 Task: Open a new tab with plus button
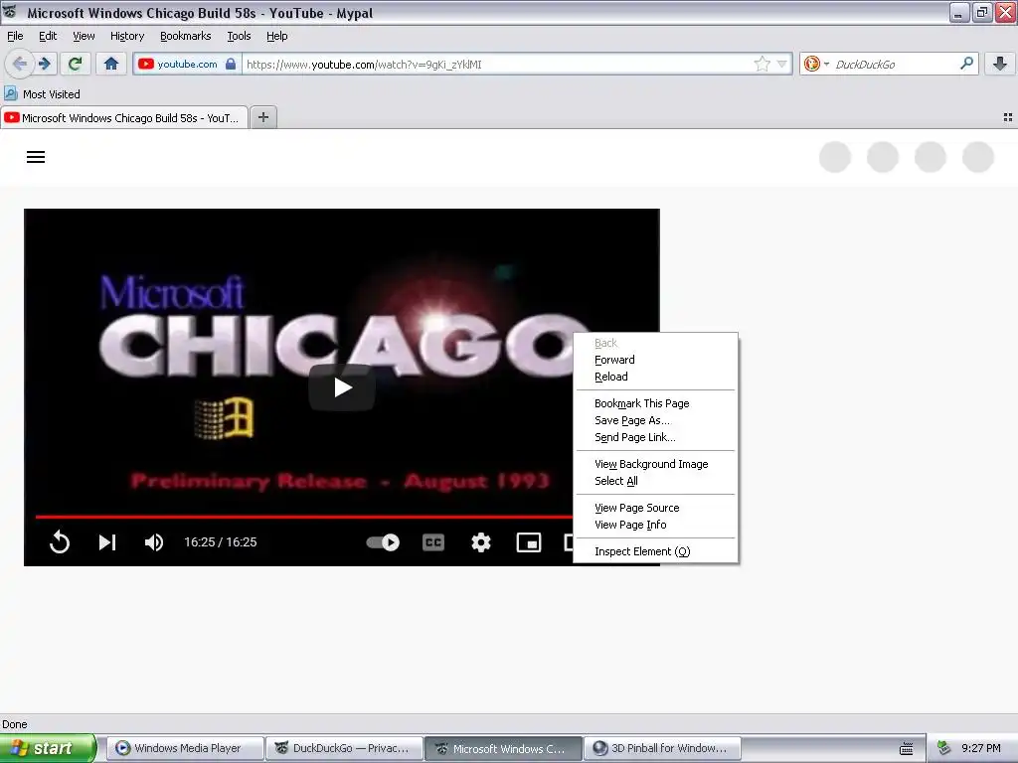point(262,117)
